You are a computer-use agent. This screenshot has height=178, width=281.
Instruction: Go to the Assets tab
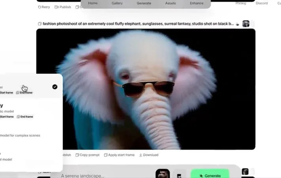(171, 3)
